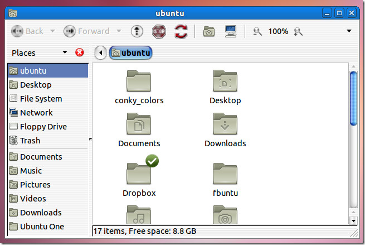Minimize the ubuntu window
365x245 pixels.
(x=327, y=13)
